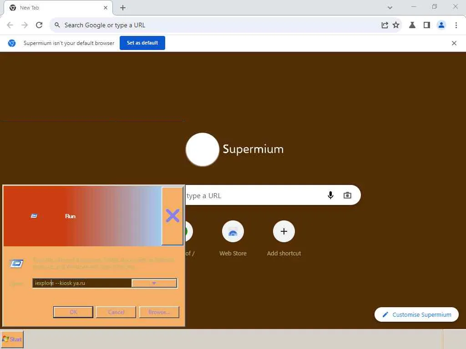Click the Supermium logo circle

coord(203,149)
